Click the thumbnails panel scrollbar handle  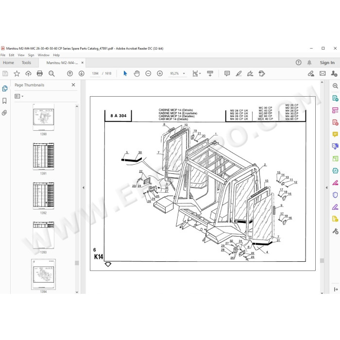[77, 263]
